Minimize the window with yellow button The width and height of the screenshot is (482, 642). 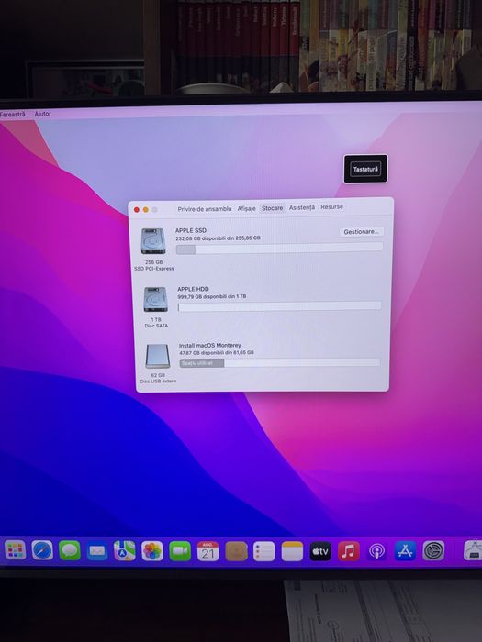pos(145,210)
